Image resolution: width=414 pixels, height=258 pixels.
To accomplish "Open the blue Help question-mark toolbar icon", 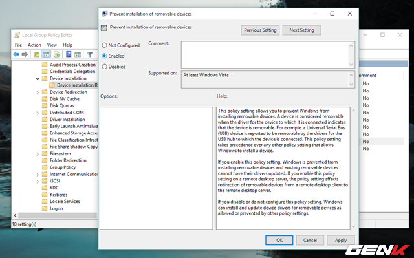I will 69,54.
